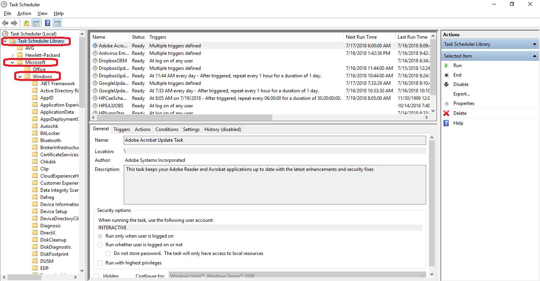The width and height of the screenshot is (540, 281).
Task: Click the clock icon of HPEA3JOBS task
Action: pyautogui.click(x=95, y=106)
